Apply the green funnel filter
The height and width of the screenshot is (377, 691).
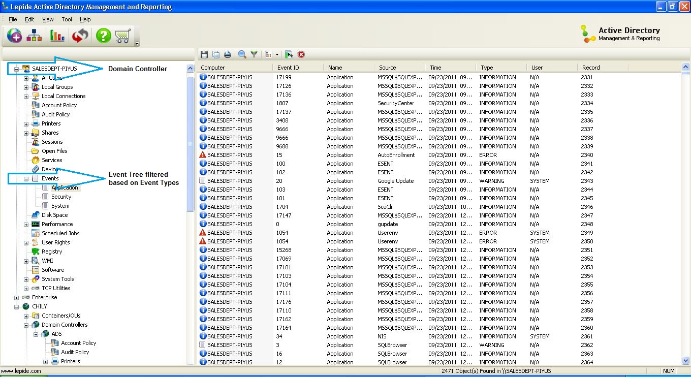coord(254,54)
